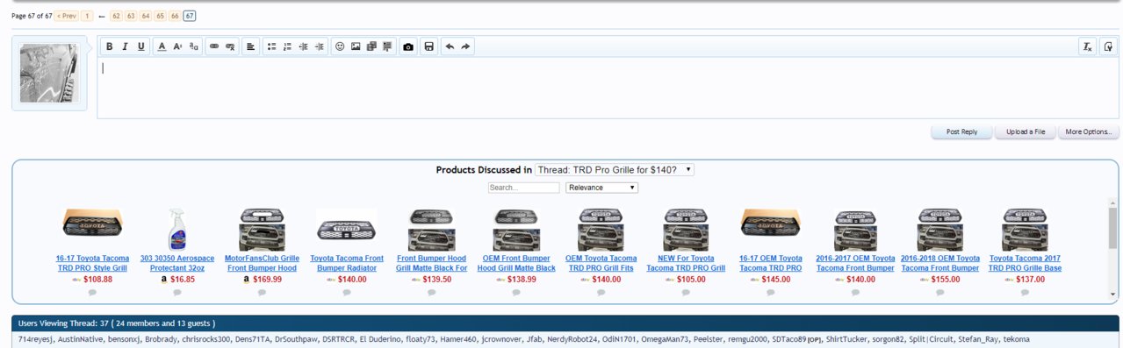Go to page 65

160,16
